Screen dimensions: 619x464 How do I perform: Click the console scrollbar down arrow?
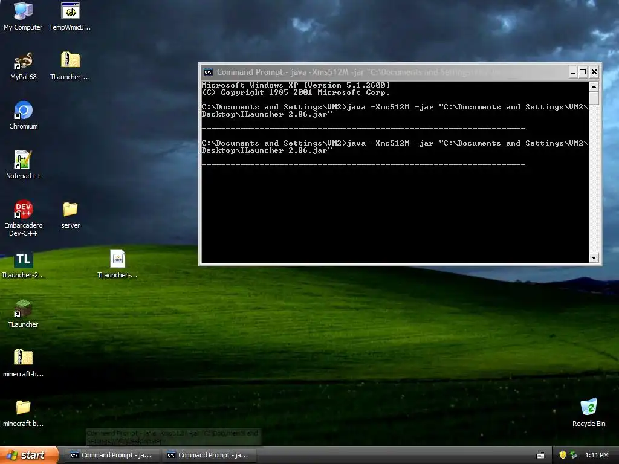point(594,257)
